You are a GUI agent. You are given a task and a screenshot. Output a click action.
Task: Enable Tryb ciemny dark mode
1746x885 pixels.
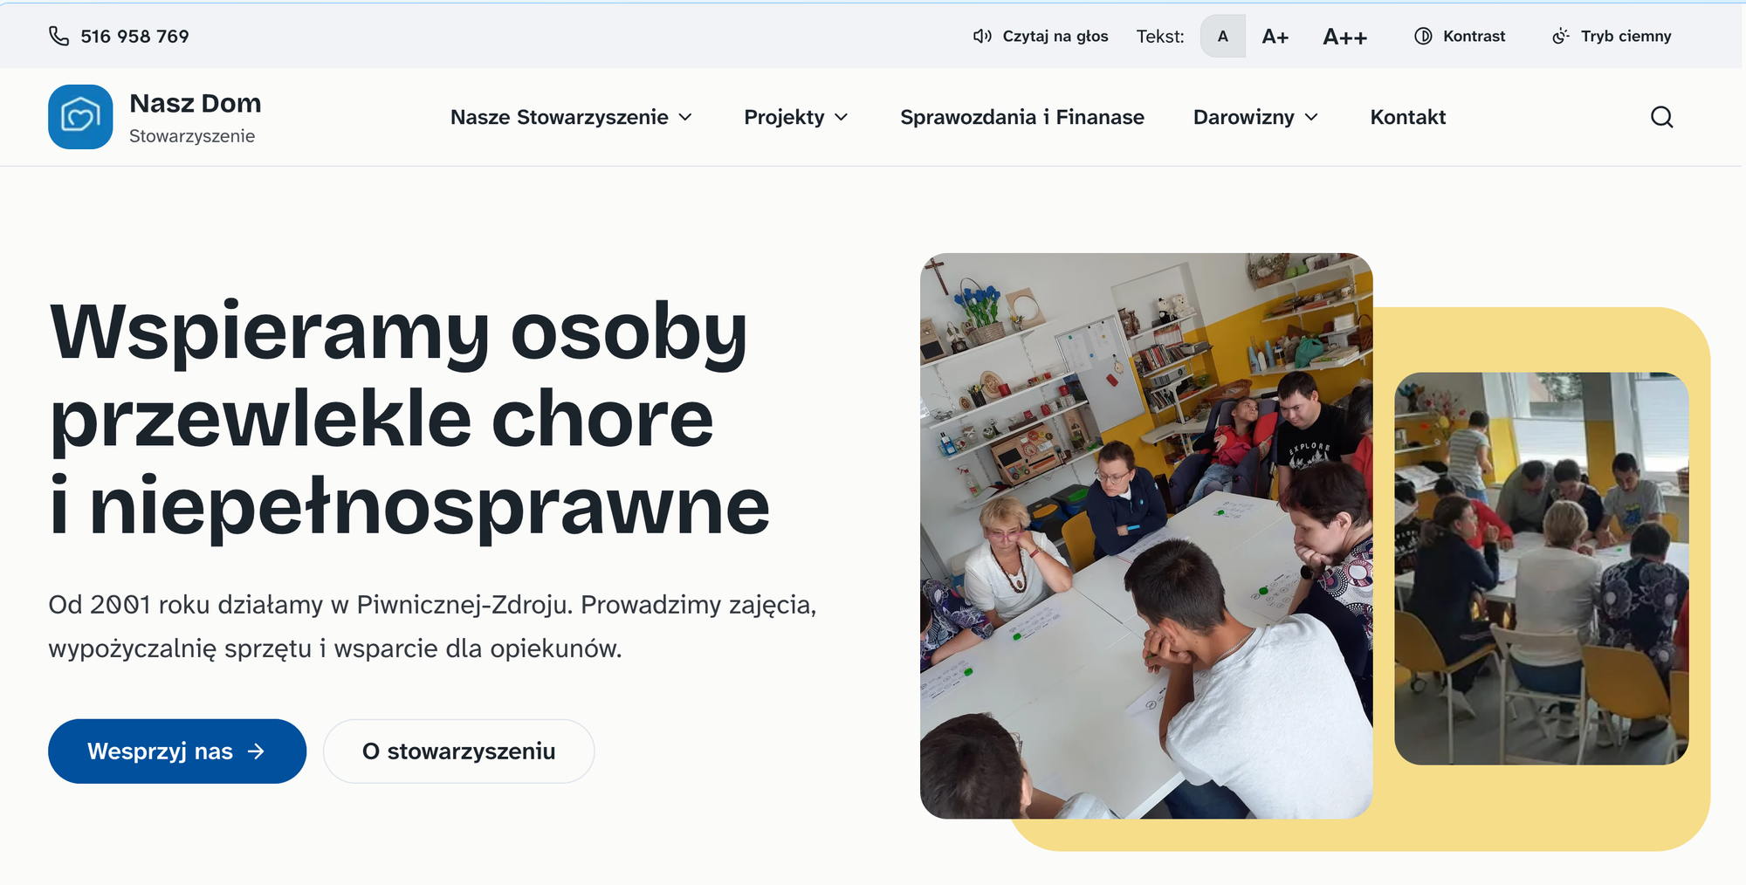[1626, 36]
